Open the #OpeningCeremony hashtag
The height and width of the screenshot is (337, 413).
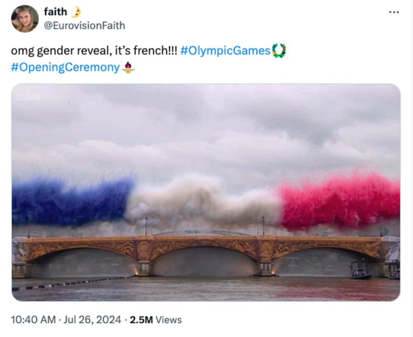[65, 67]
